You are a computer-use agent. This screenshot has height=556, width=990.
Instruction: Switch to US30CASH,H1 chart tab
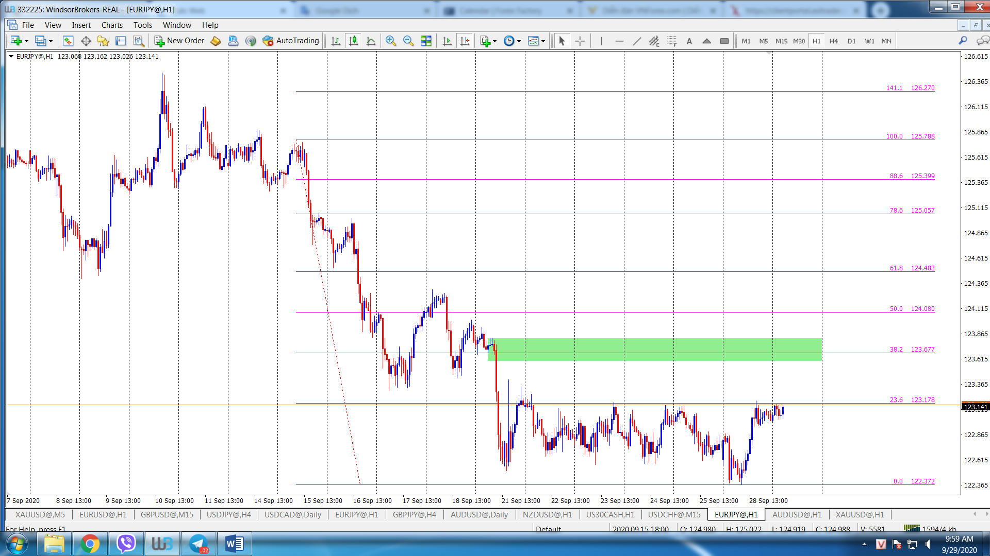(610, 514)
